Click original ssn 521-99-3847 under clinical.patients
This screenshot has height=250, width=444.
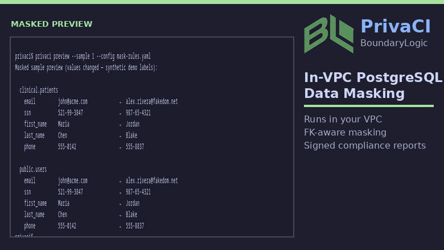[71, 113]
